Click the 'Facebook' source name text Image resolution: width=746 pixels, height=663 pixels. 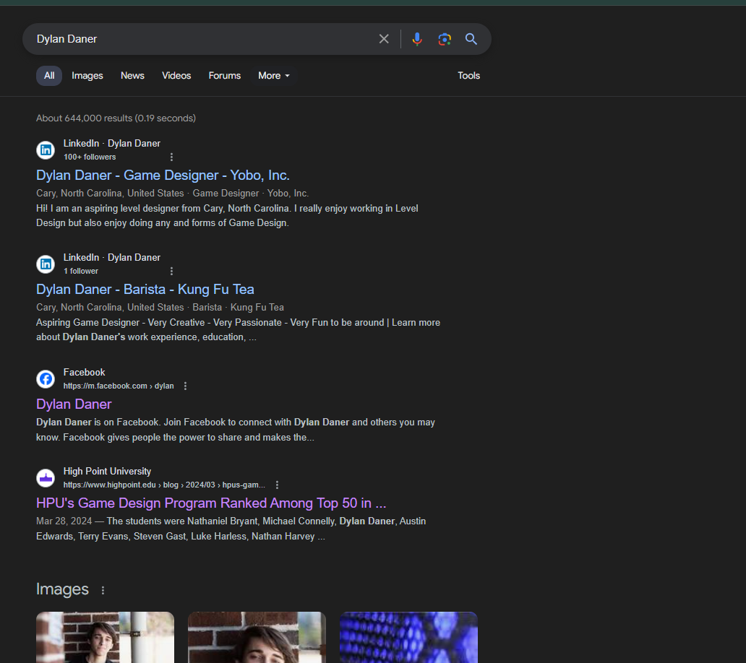tap(84, 373)
